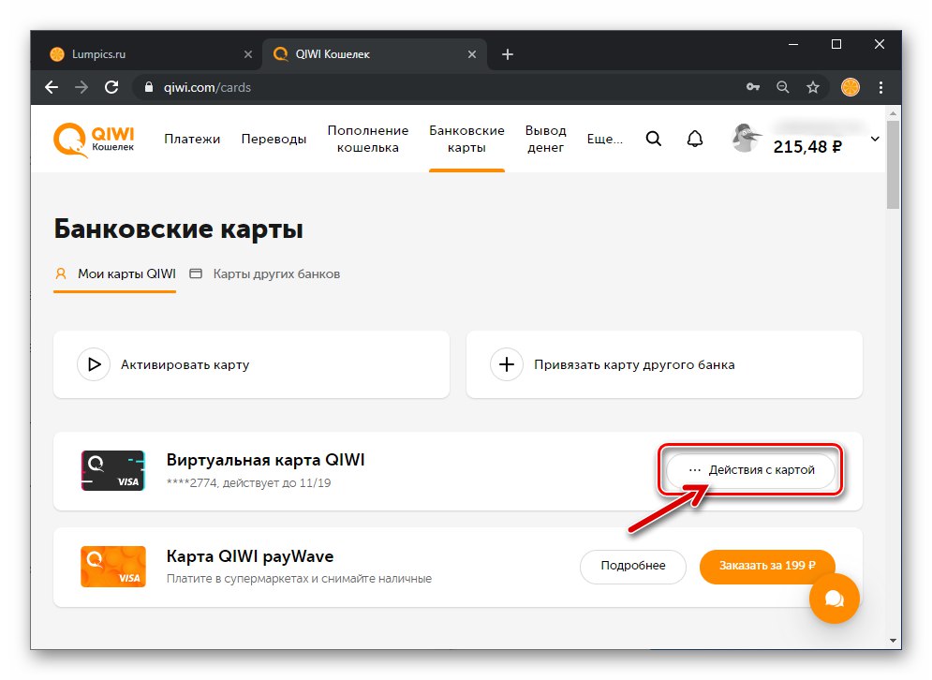Screen dimensions: 932x680
Task: Open Действия с картой dropdown
Action: tap(750, 470)
